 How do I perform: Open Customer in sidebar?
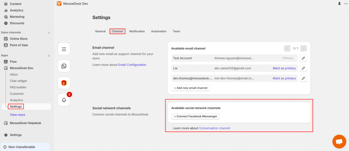tap(17, 94)
